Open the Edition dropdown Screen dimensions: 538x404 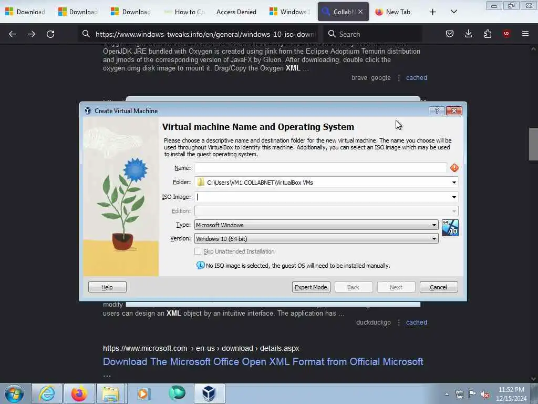coord(326,211)
